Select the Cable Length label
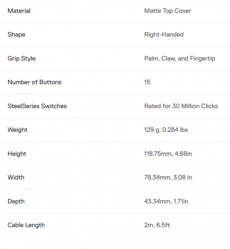The image size is (230, 249). pos(26,225)
